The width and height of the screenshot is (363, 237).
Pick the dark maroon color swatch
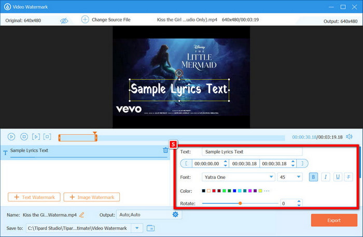[219, 191]
